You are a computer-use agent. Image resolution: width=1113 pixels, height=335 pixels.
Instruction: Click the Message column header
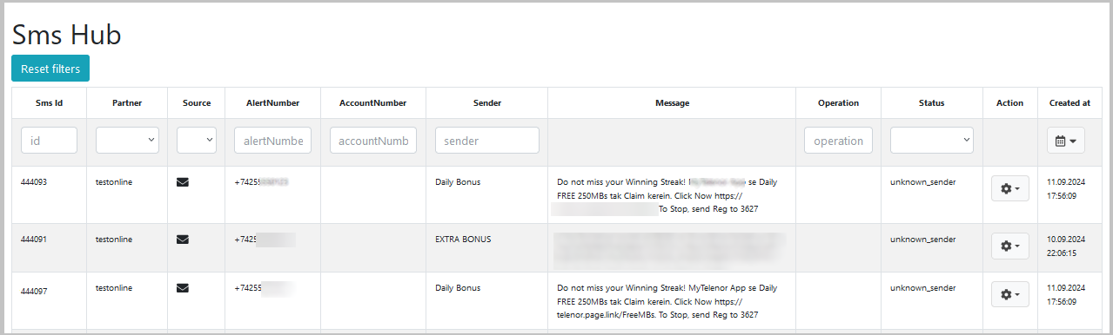pyautogui.click(x=672, y=102)
